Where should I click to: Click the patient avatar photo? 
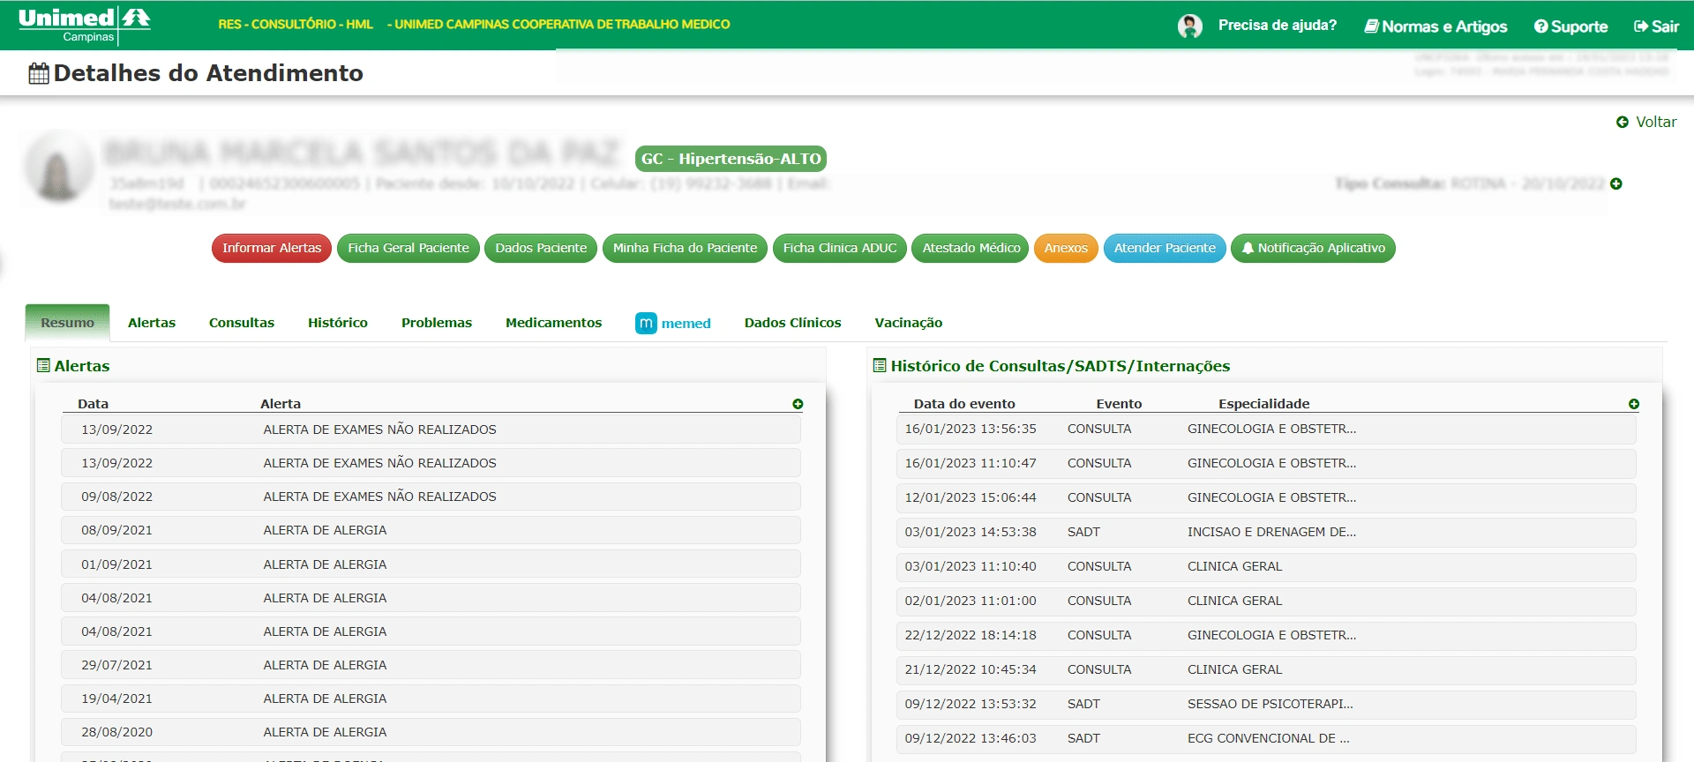tap(58, 167)
